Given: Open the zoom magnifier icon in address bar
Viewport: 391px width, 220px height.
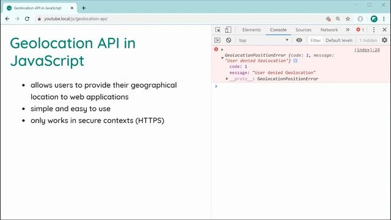Looking at the screenshot, I should point(338,19).
